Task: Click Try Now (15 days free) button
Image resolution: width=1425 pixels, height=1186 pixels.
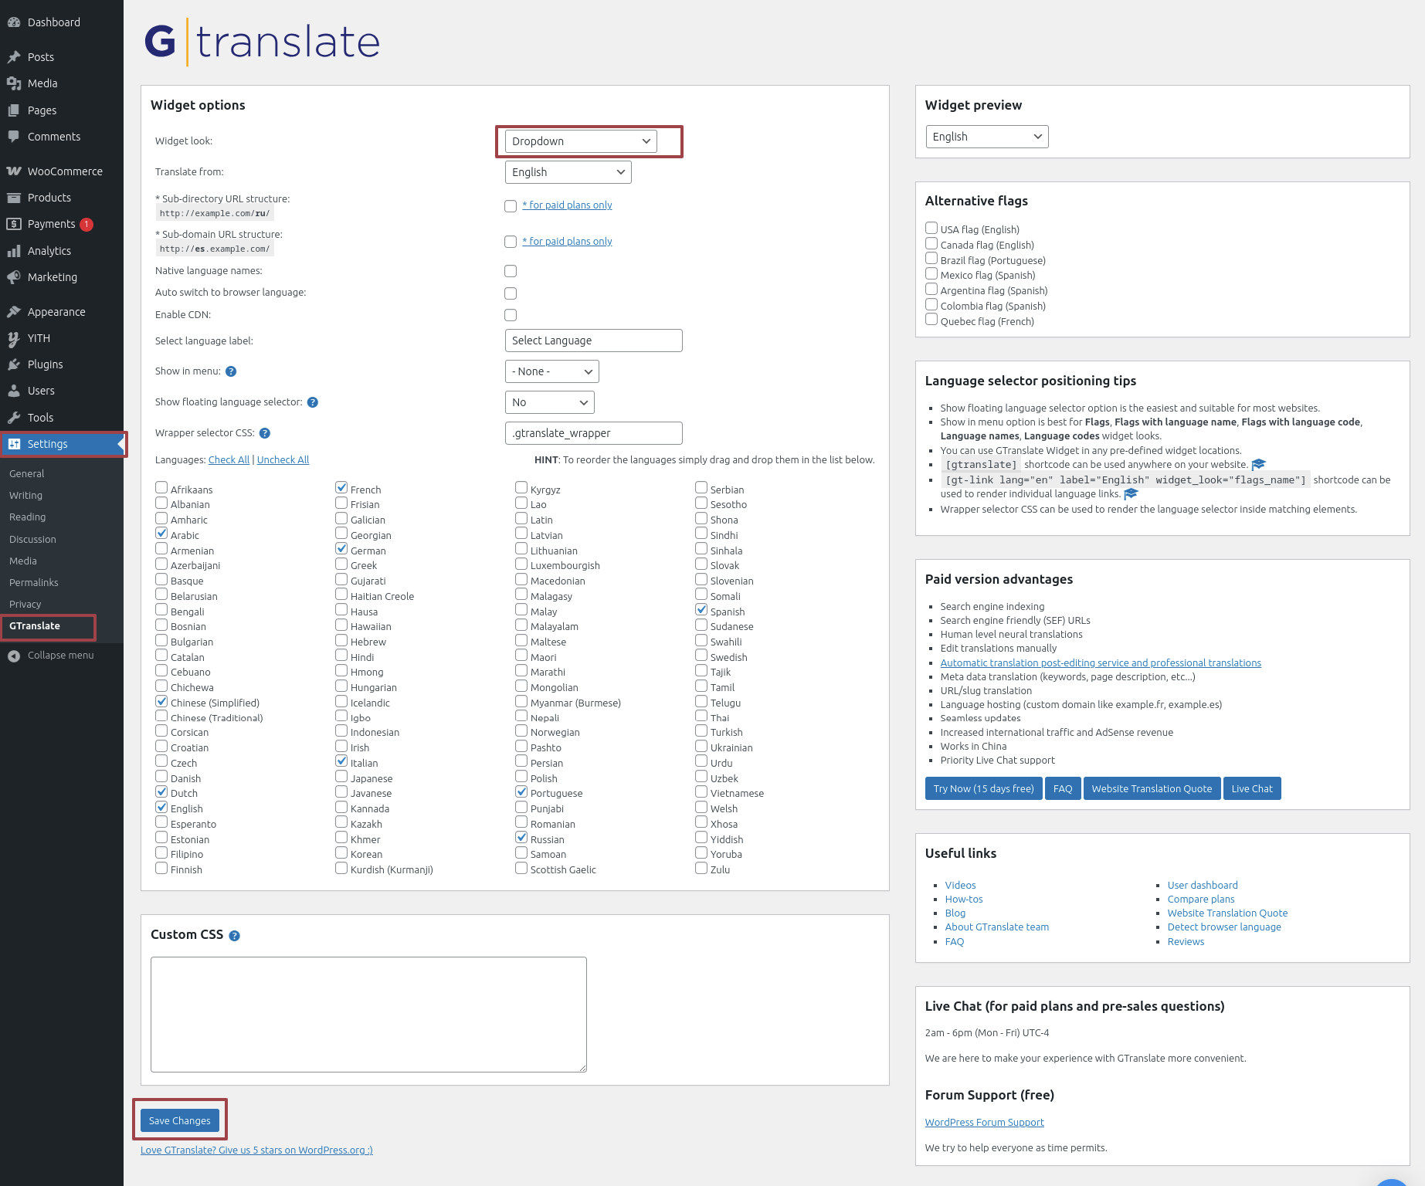Action: tap(983, 788)
